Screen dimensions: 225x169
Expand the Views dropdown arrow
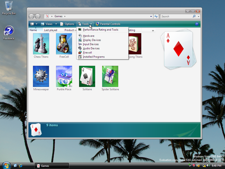[x=56, y=24]
